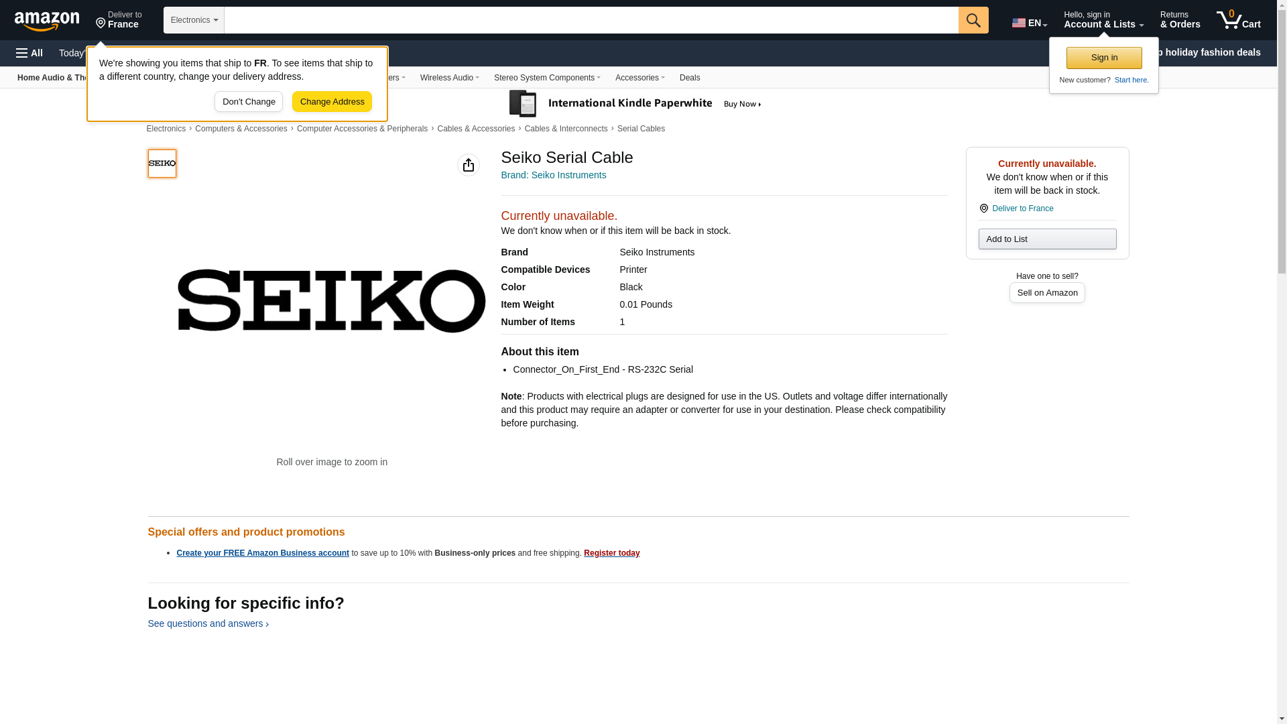Open the Brand: Seiko Instruments link
Viewport: 1287px width, 724px height.
click(553, 175)
